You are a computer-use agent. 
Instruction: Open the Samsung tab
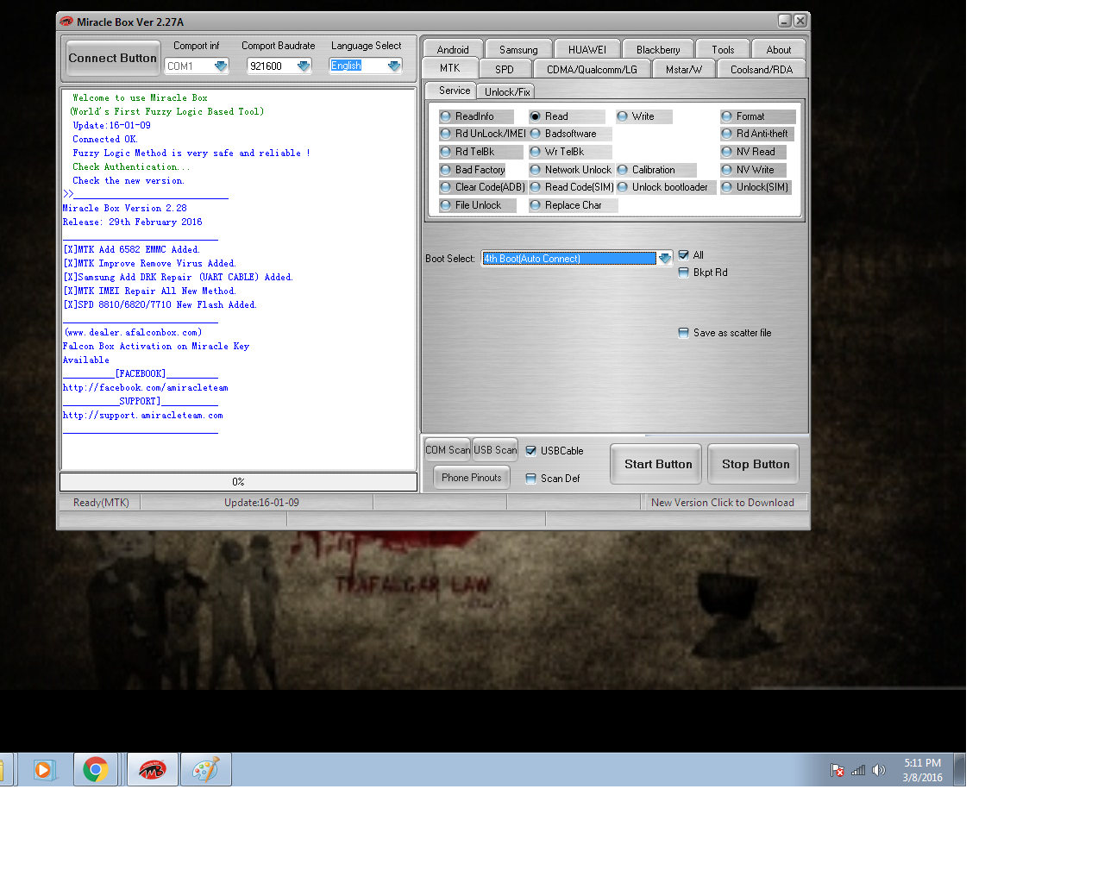click(x=518, y=49)
